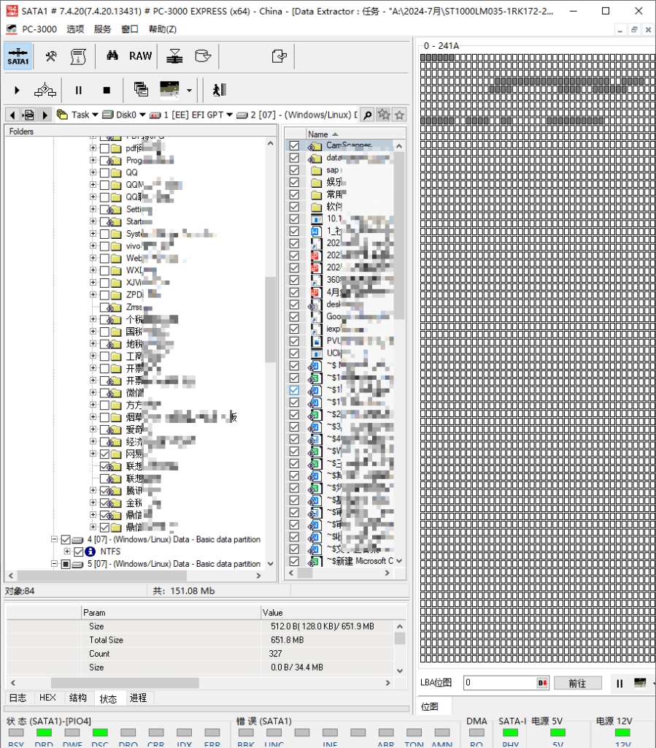
Task: Select the 位图 tab
Action: coord(430,706)
